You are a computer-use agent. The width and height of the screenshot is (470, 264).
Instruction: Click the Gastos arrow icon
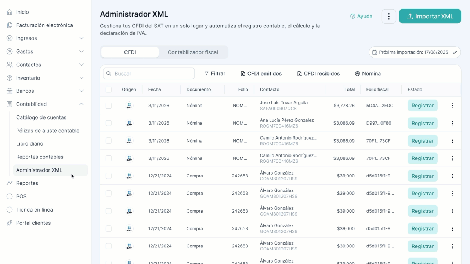(10, 51)
